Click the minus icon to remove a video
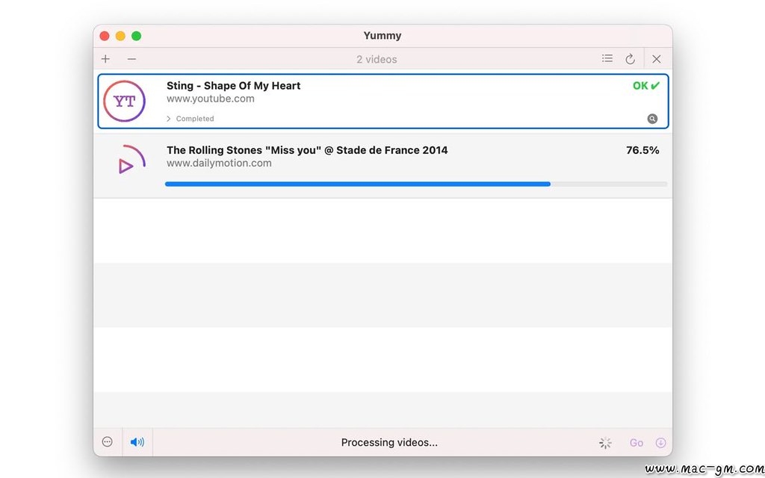The height and width of the screenshot is (478, 765). [x=131, y=59]
